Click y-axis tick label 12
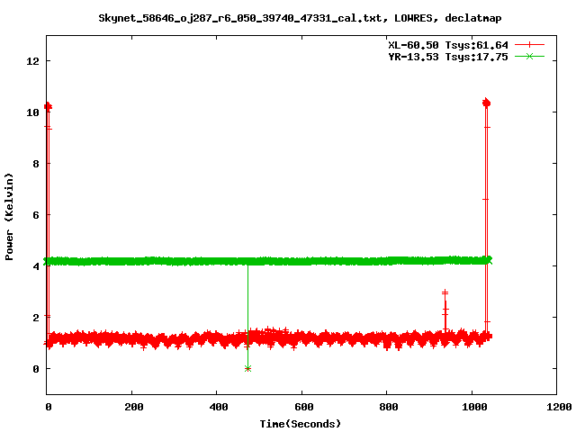Viewport: 576px width, 432px height. [32, 61]
